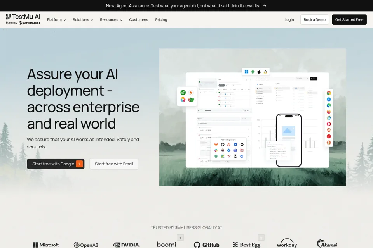Click the Login link
Image resolution: width=373 pixels, height=248 pixels.
[x=289, y=20]
